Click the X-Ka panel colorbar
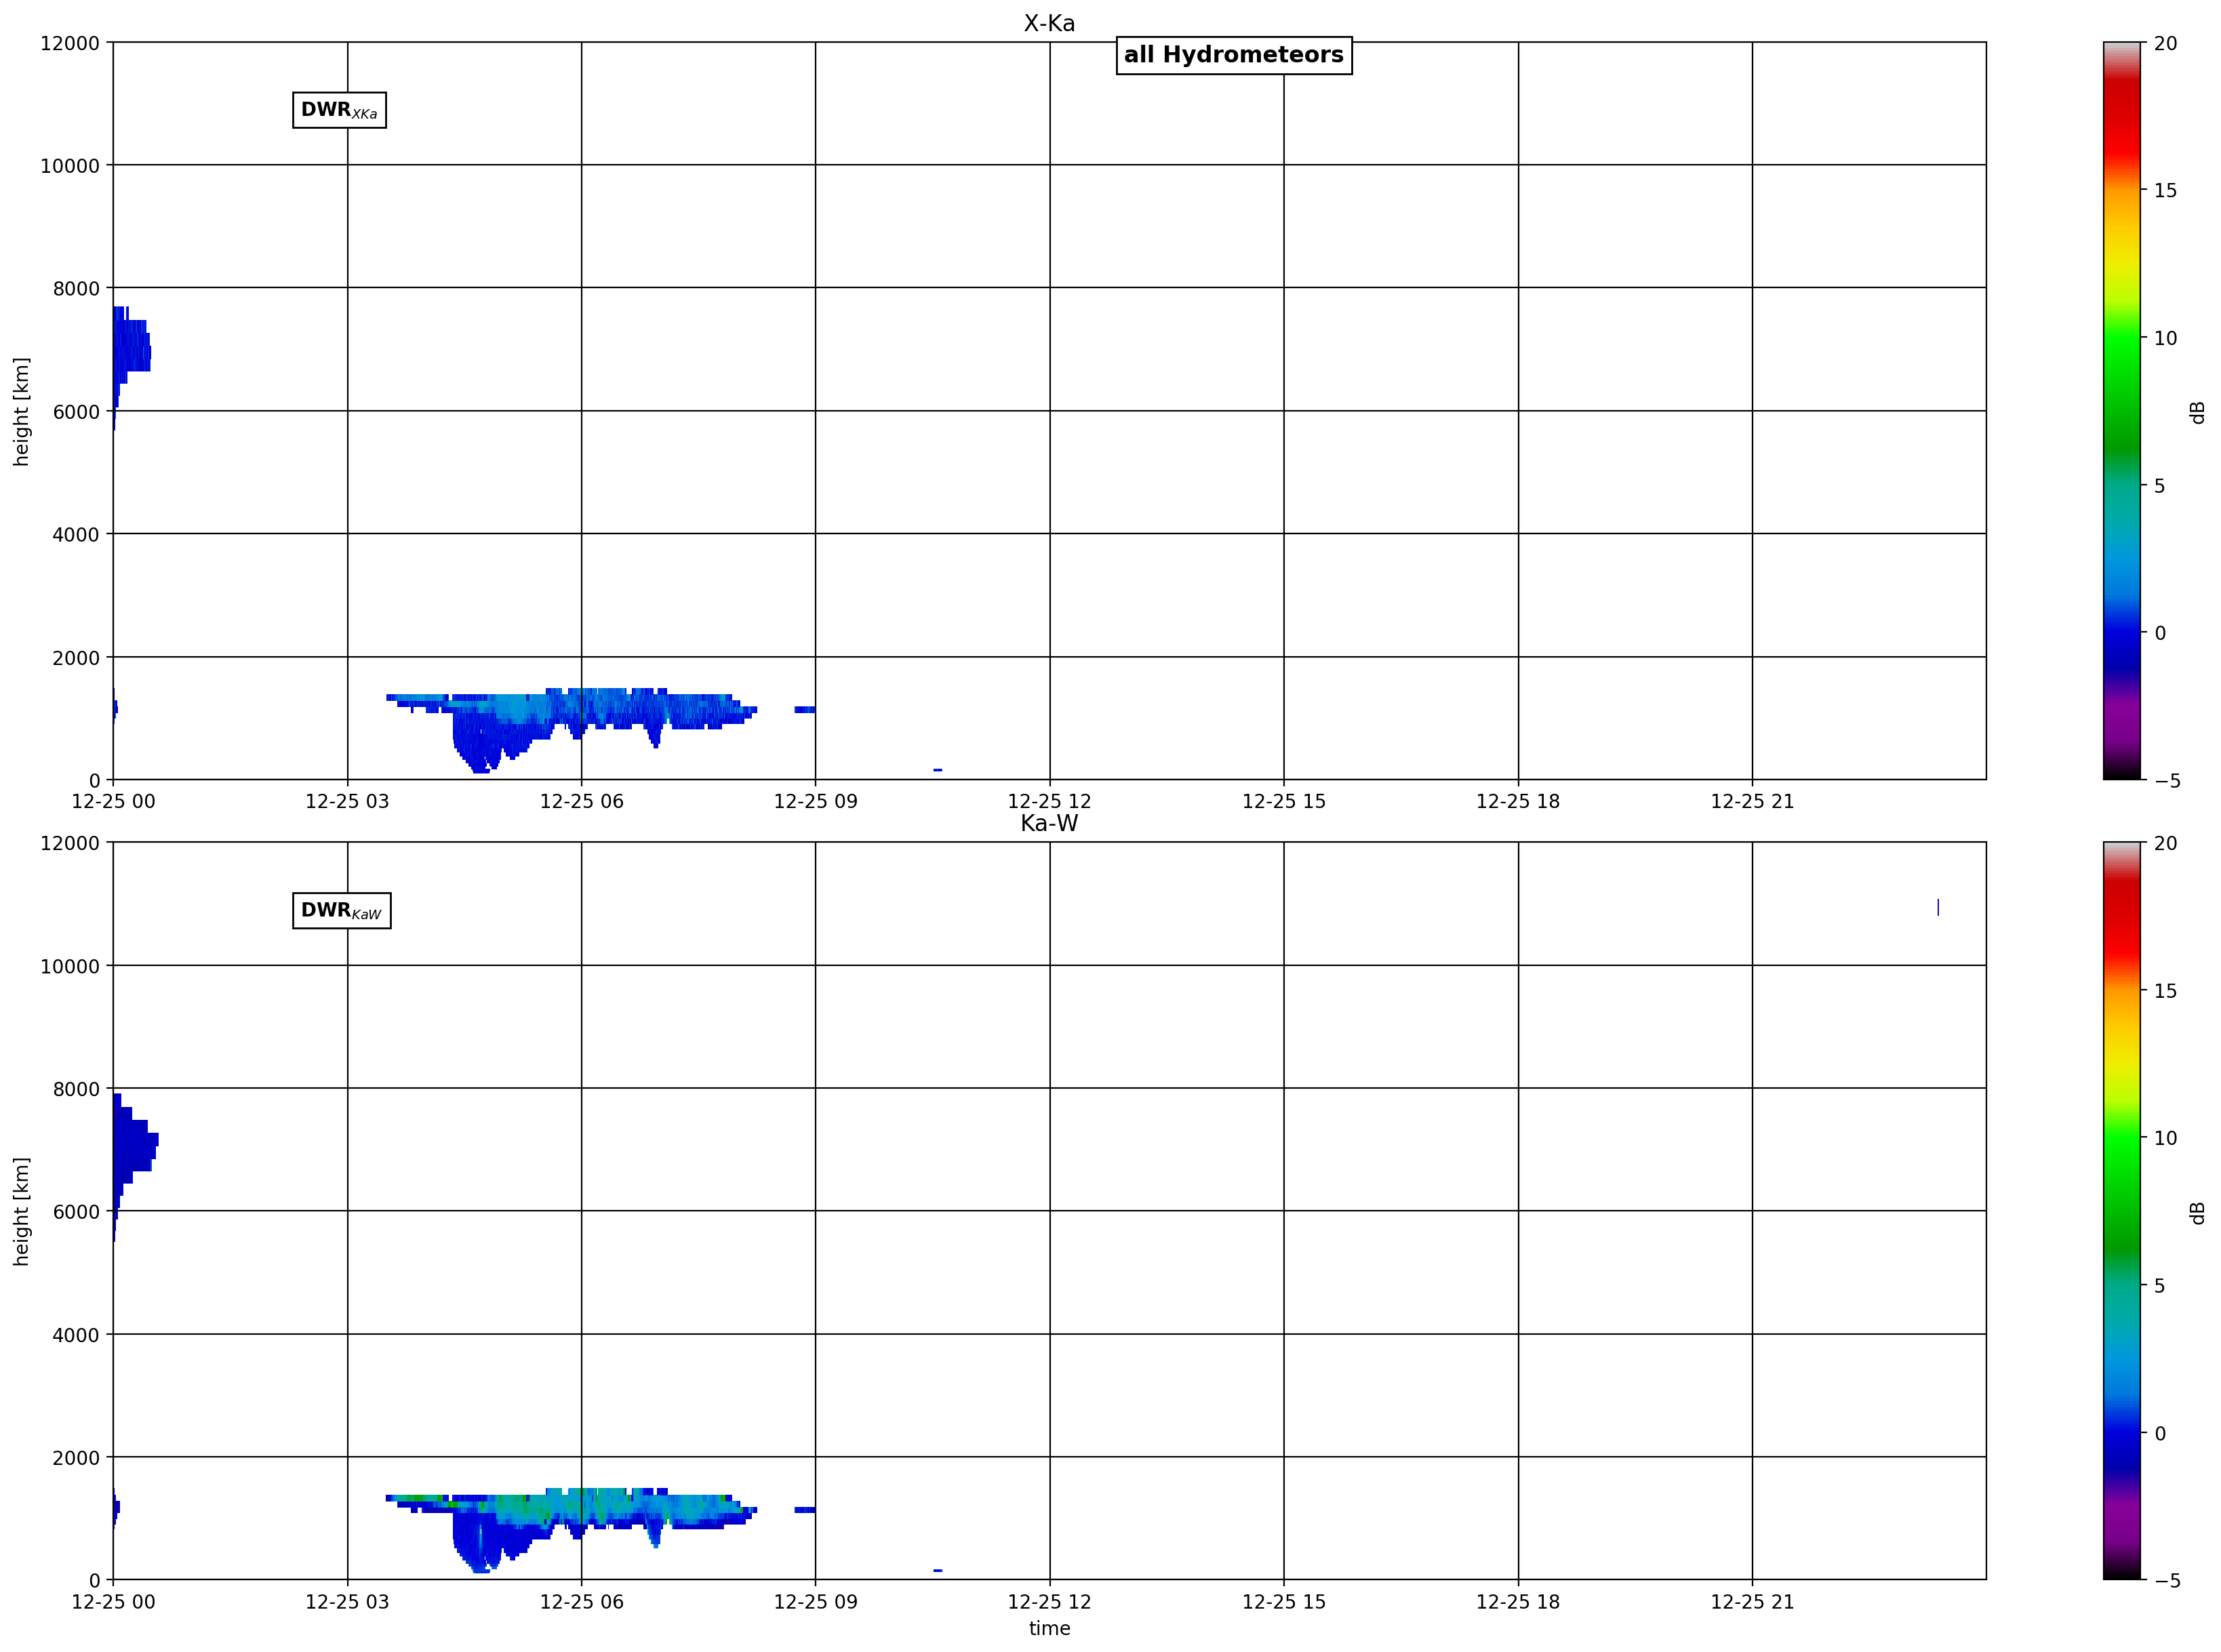Screen dimensions: 2221x1652 coord(2121,411)
